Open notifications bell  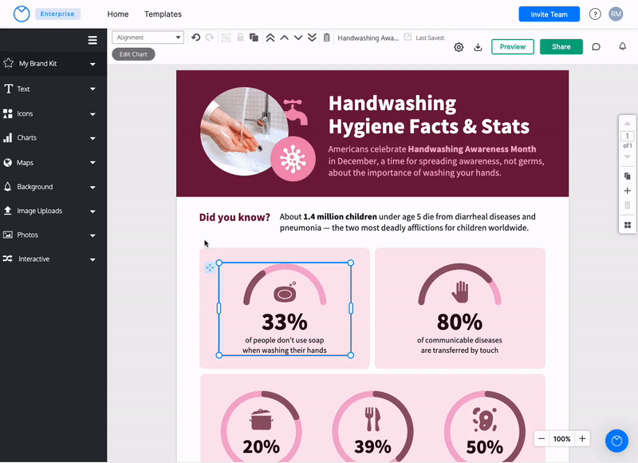coord(623,47)
